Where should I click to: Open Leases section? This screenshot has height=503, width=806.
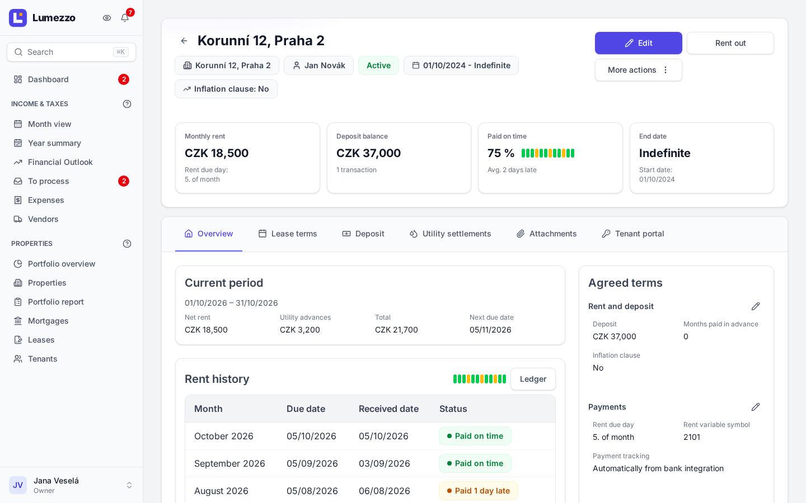[72, 340]
